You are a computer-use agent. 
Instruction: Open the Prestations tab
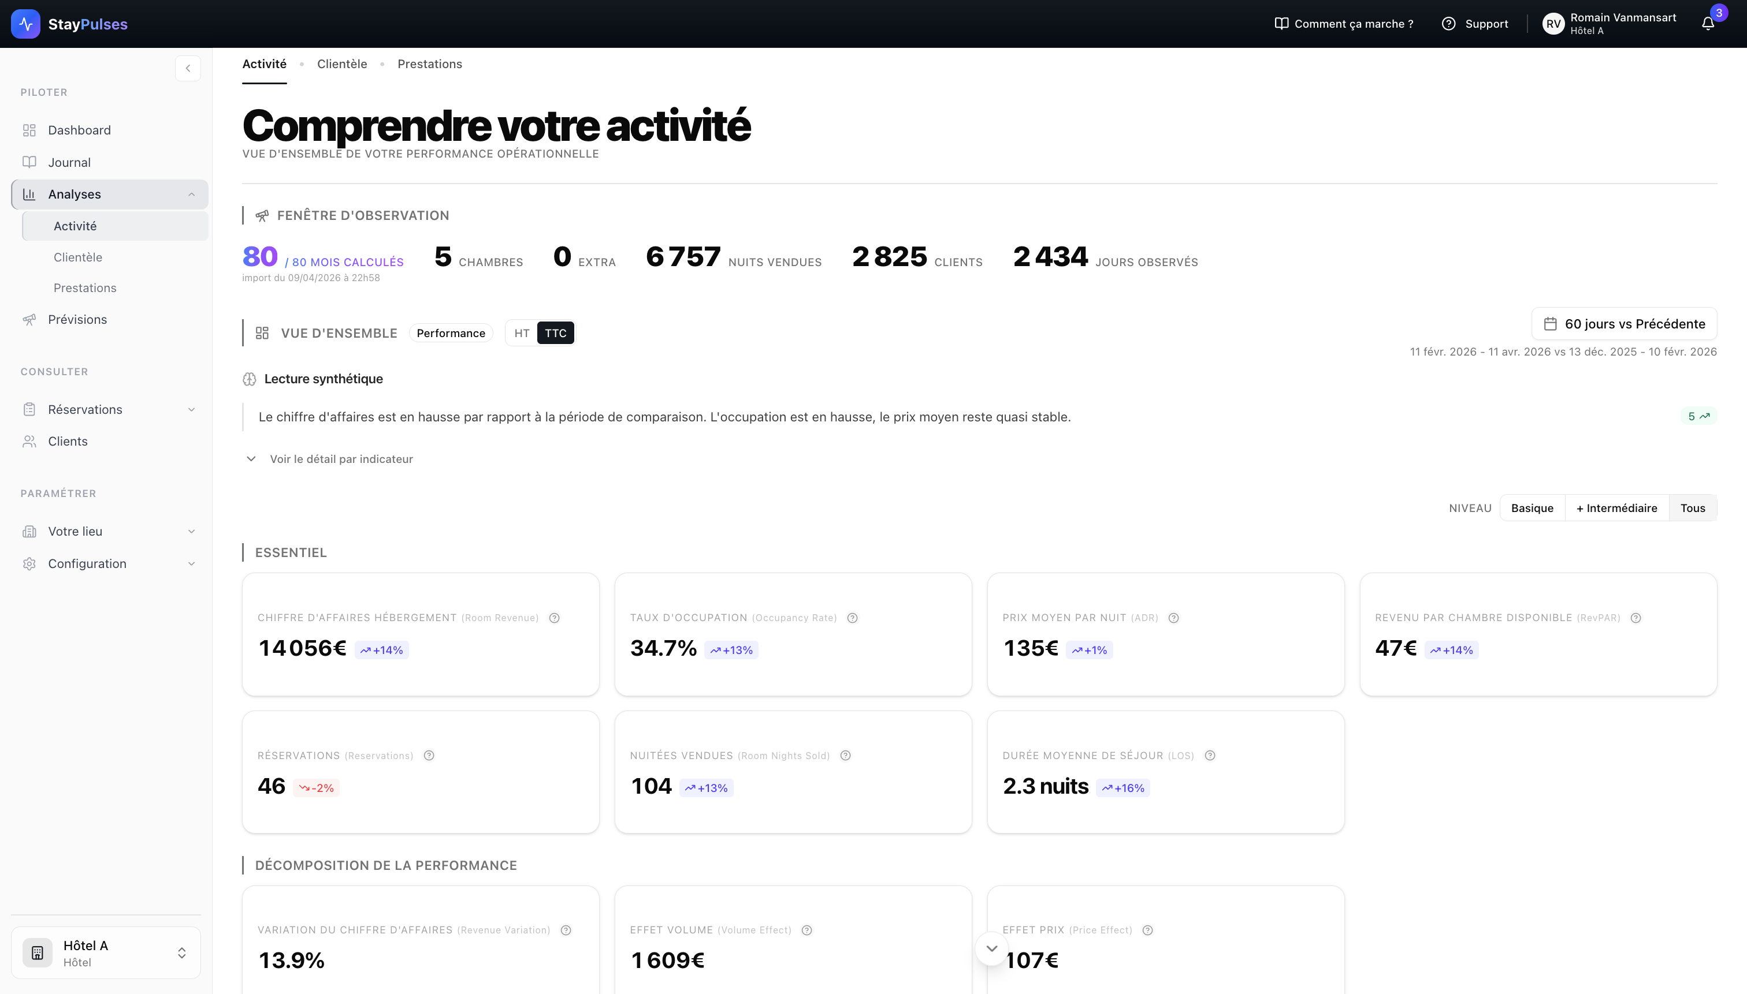coord(430,63)
